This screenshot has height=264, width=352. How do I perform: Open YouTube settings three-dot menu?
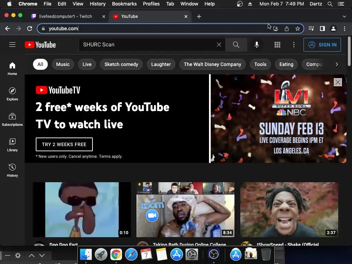coord(294,45)
